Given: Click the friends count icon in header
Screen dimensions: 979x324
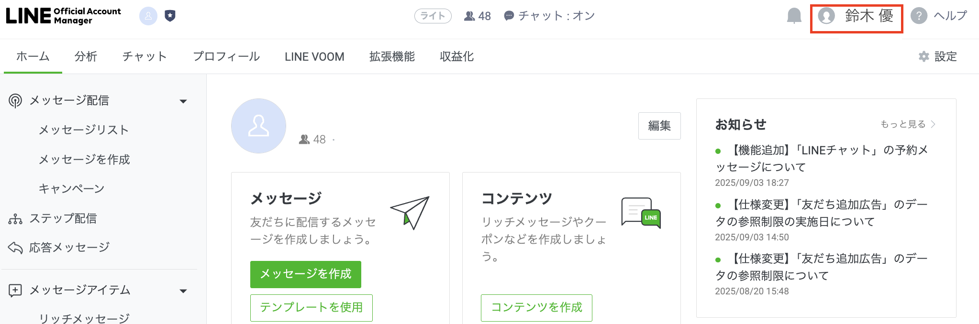Looking at the screenshot, I should point(469,16).
